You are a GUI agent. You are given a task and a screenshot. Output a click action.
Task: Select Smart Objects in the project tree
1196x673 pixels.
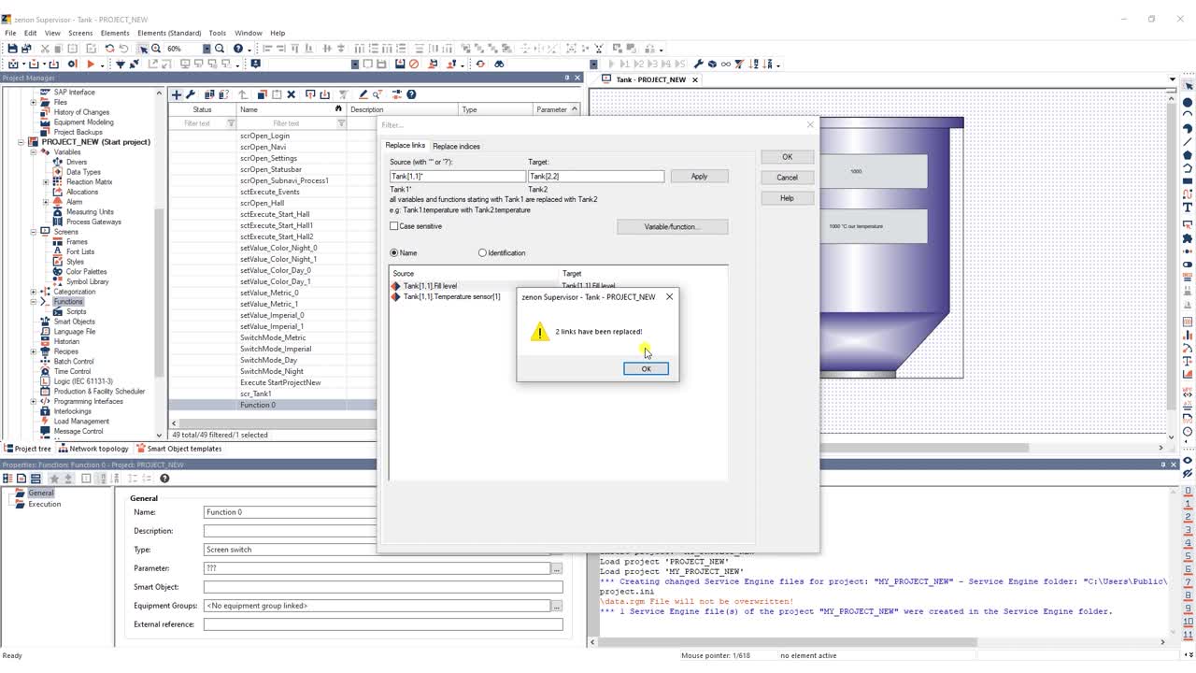click(x=74, y=322)
